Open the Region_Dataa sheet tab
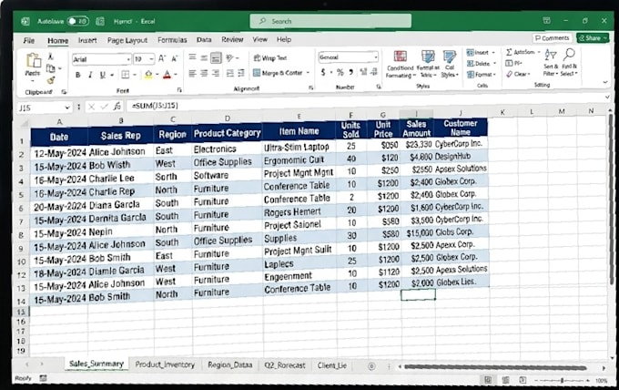 229,364
